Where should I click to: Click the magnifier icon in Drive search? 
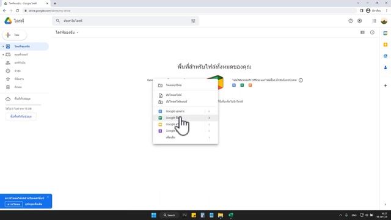[x=58, y=21]
